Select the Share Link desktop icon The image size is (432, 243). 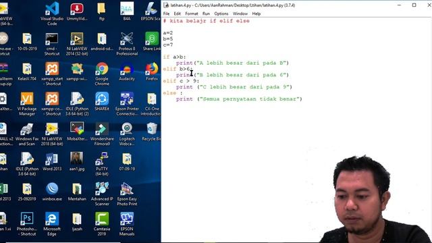click(151, 41)
